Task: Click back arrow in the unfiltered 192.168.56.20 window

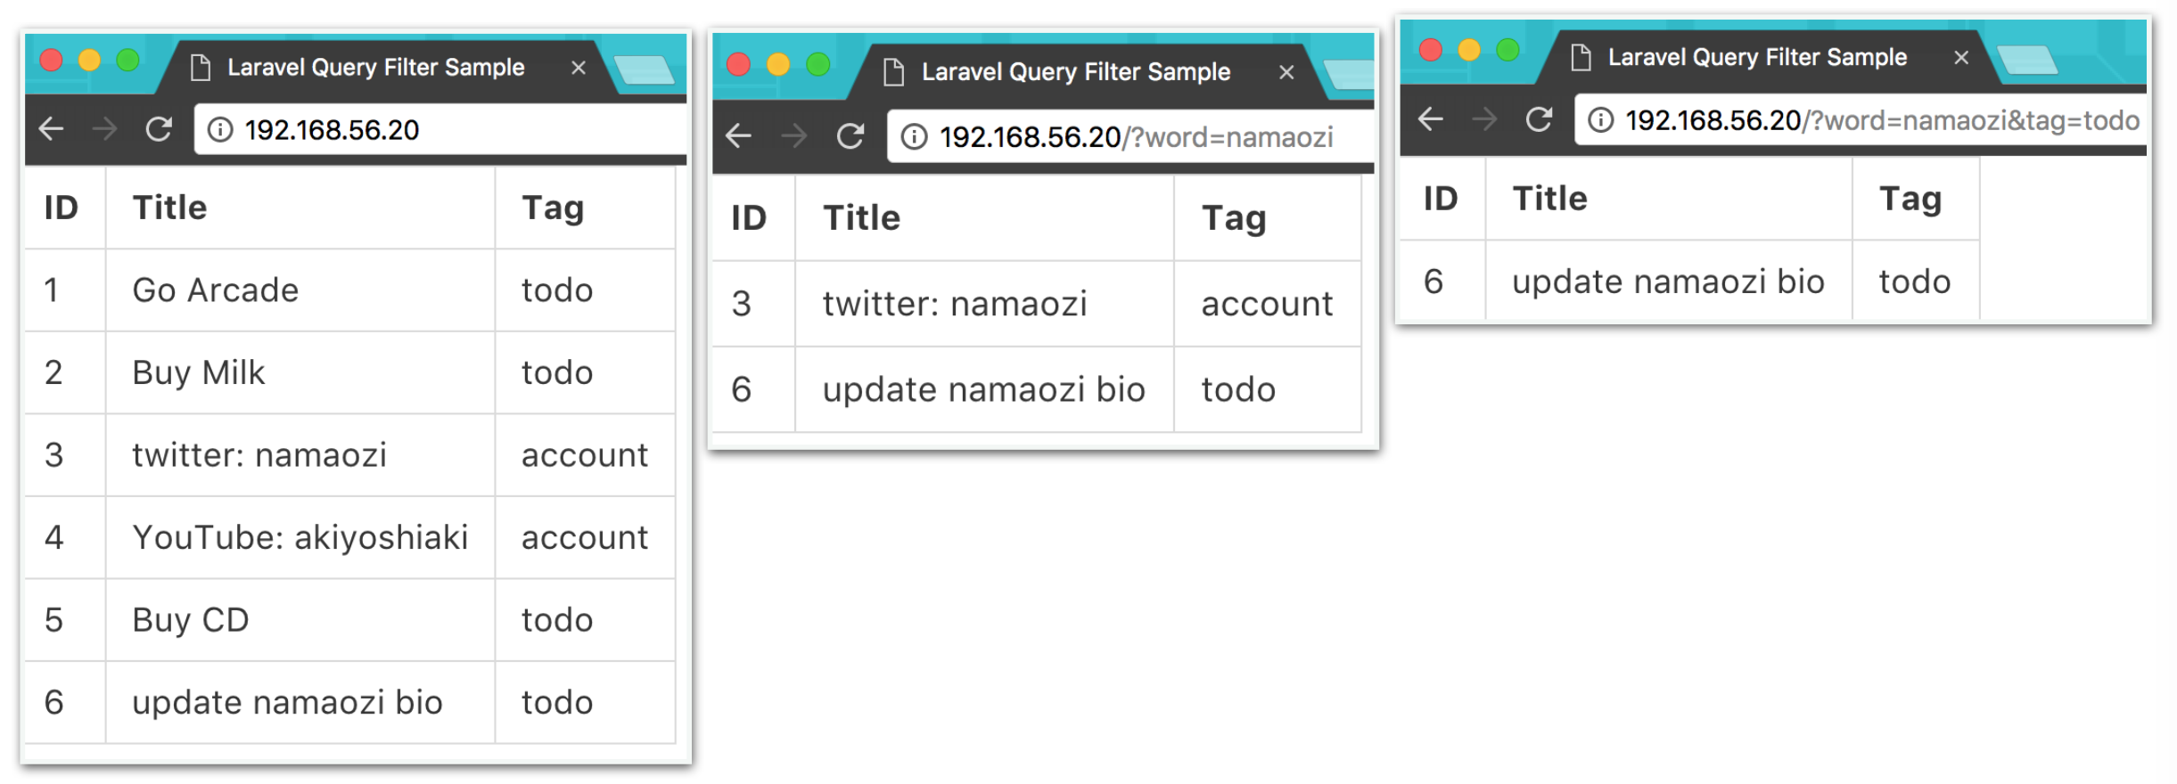Action: point(52,130)
